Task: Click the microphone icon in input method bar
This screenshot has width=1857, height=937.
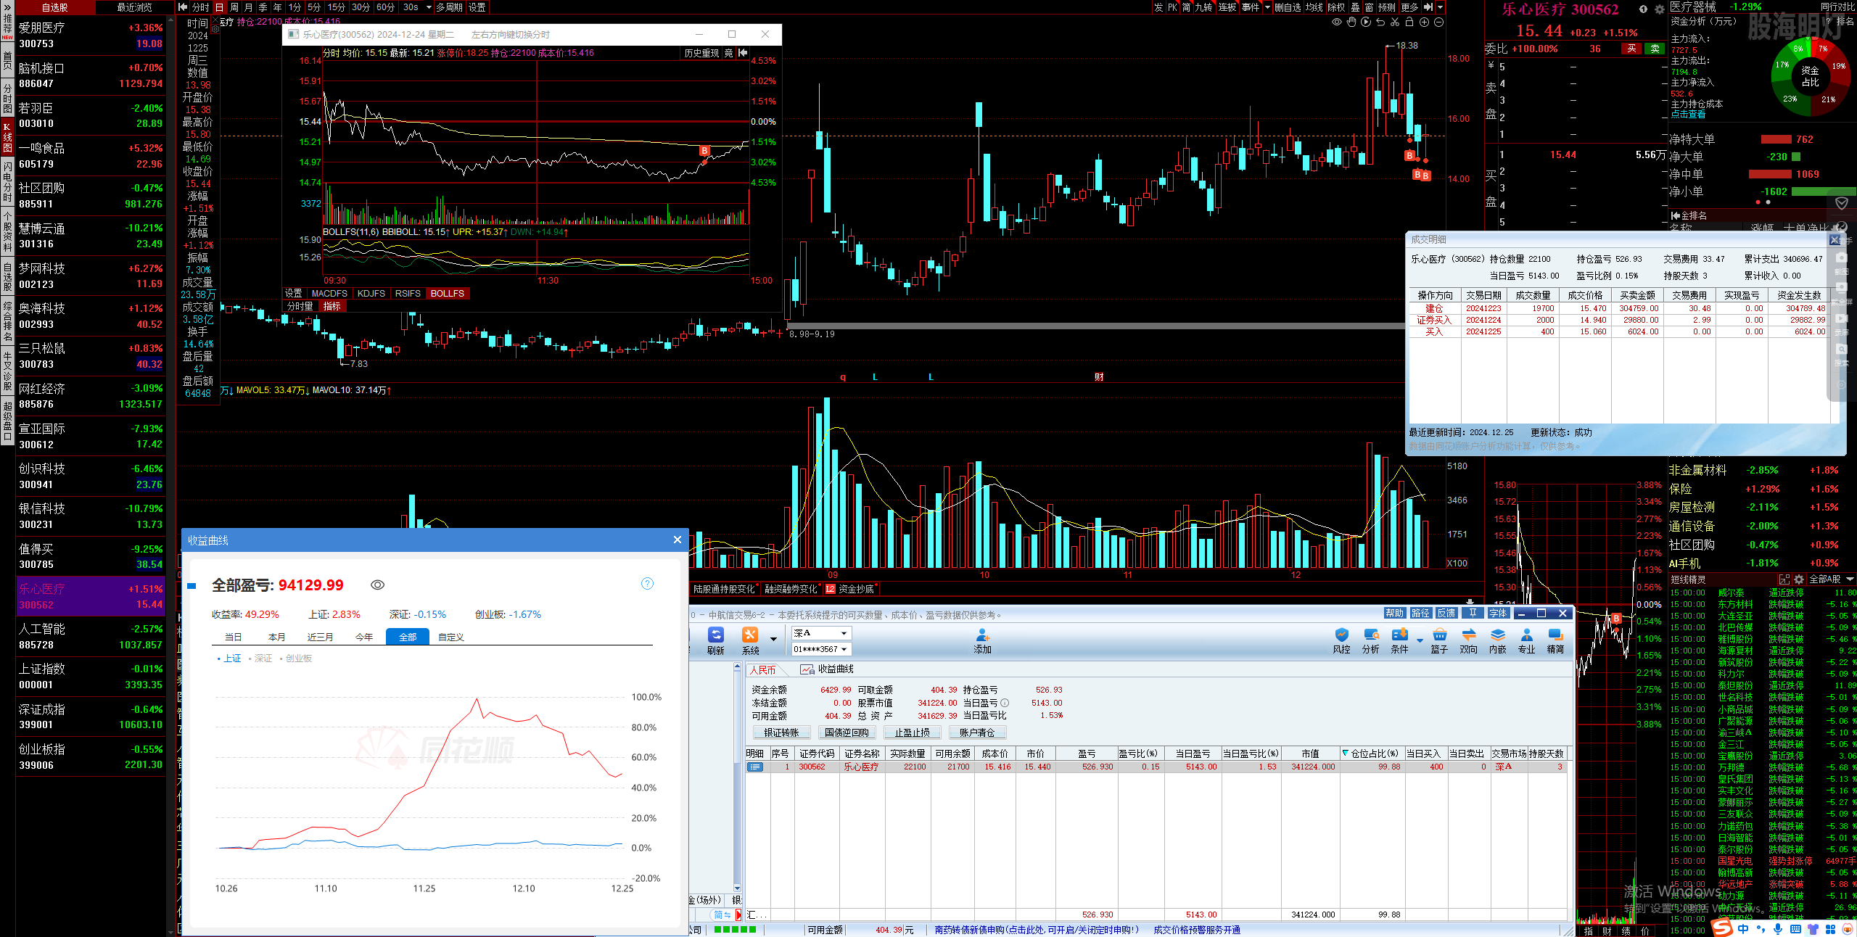Action: coord(1778,928)
